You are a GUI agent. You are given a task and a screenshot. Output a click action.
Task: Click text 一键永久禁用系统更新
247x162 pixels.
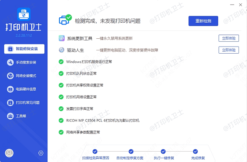coord(114,38)
